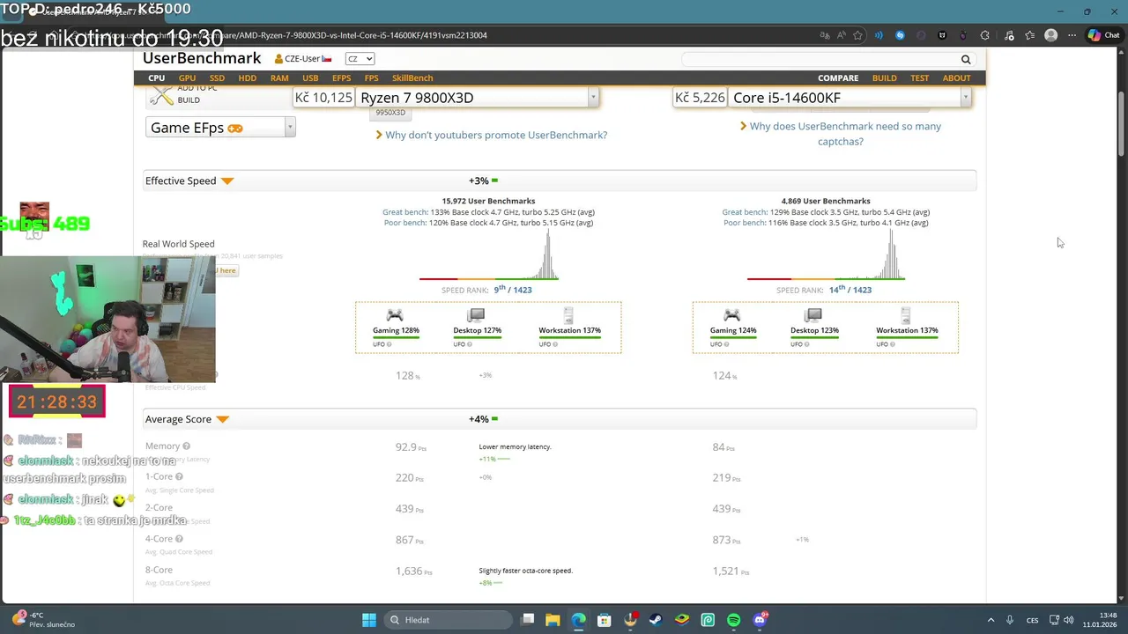Click the wrench build icon near Add to PC Build

[161, 95]
